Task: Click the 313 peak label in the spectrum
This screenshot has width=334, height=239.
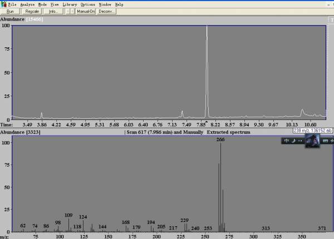Action: coord(266,228)
